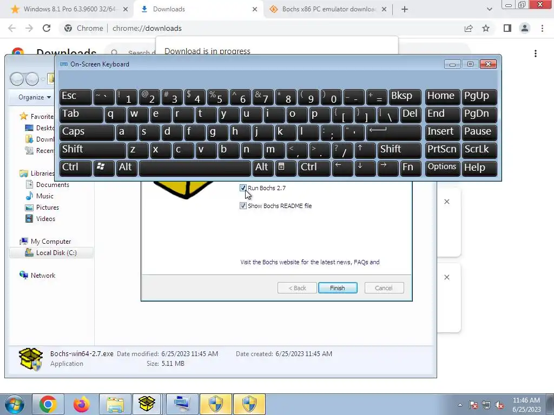
Task: Click the space bar on On-Screen Keyboard
Action: 195,168
